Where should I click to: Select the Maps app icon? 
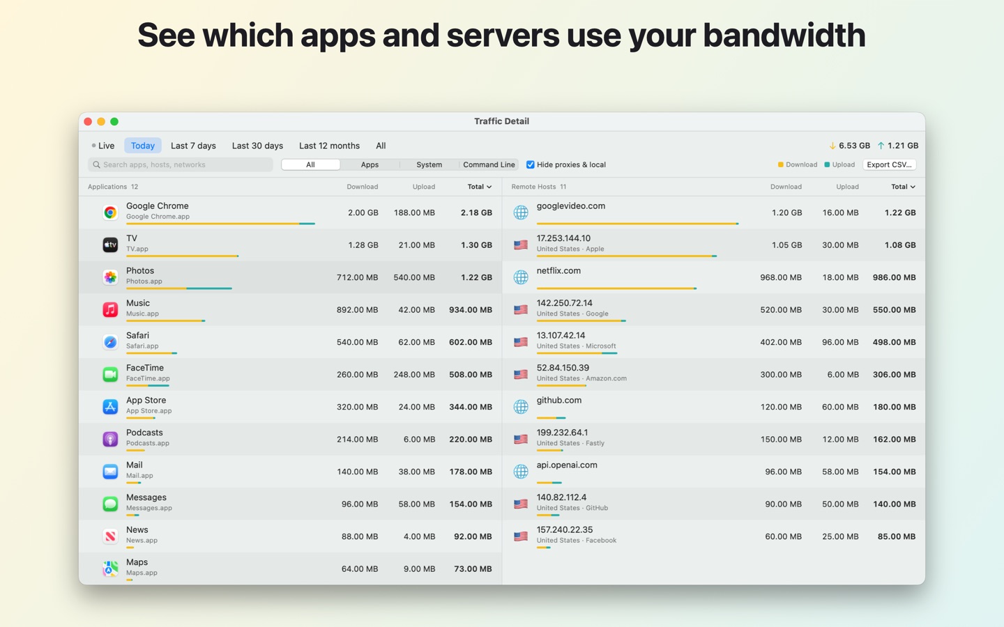tap(110, 568)
